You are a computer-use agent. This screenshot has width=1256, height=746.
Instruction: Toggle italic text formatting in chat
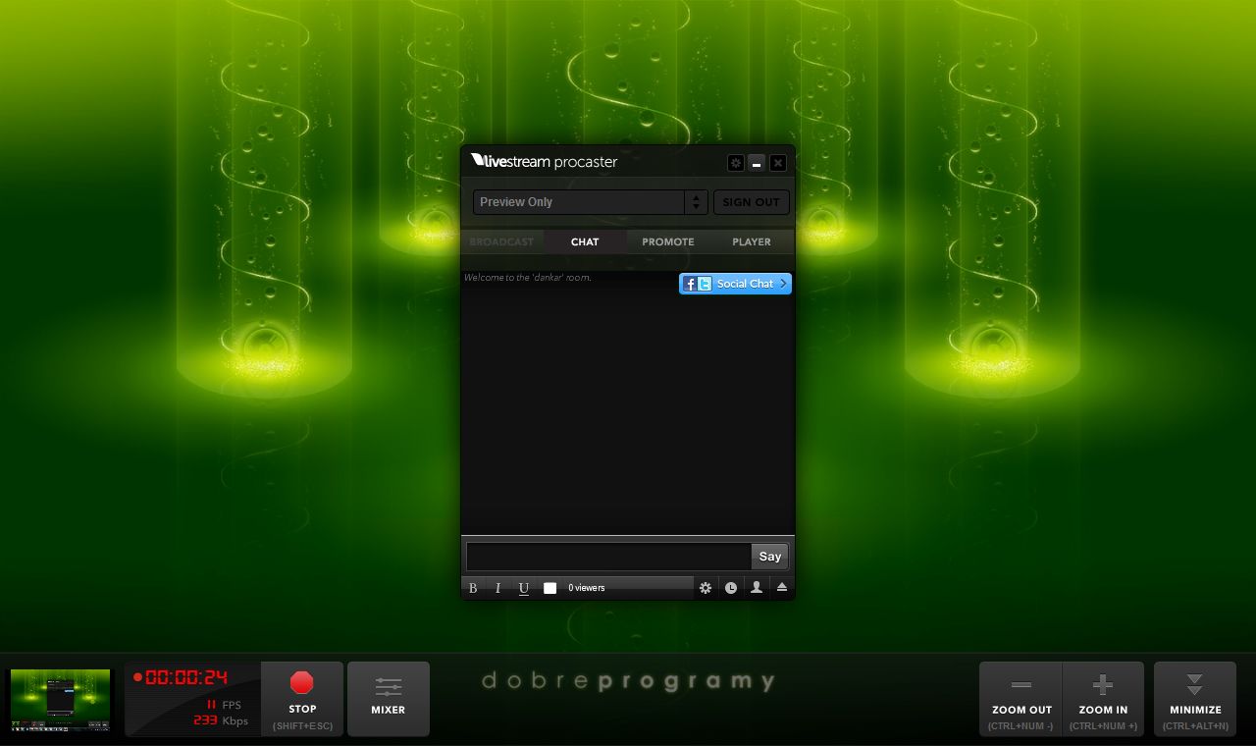pyautogui.click(x=497, y=588)
